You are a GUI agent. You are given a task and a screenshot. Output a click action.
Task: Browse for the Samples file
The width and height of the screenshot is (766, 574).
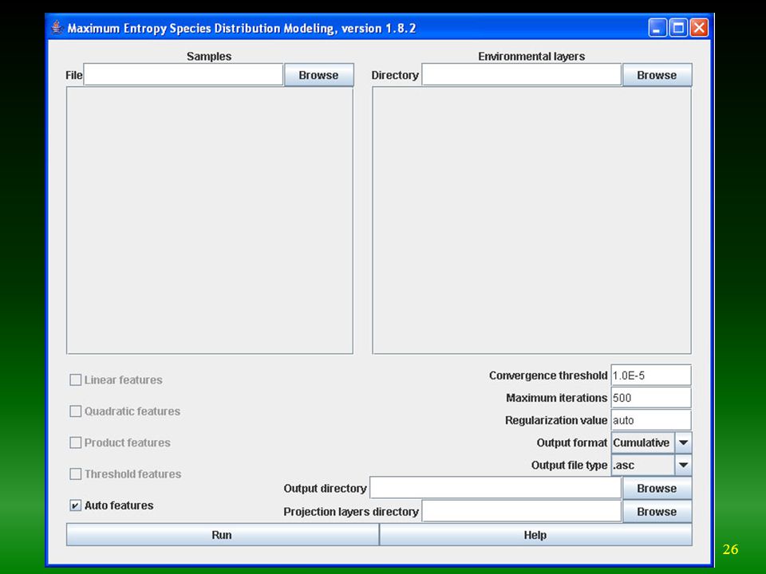click(x=318, y=75)
